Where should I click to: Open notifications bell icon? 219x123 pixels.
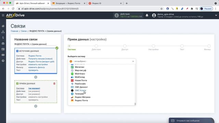147,15
